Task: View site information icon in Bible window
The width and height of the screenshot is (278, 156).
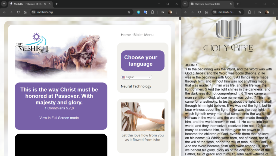Action: coord(215,12)
